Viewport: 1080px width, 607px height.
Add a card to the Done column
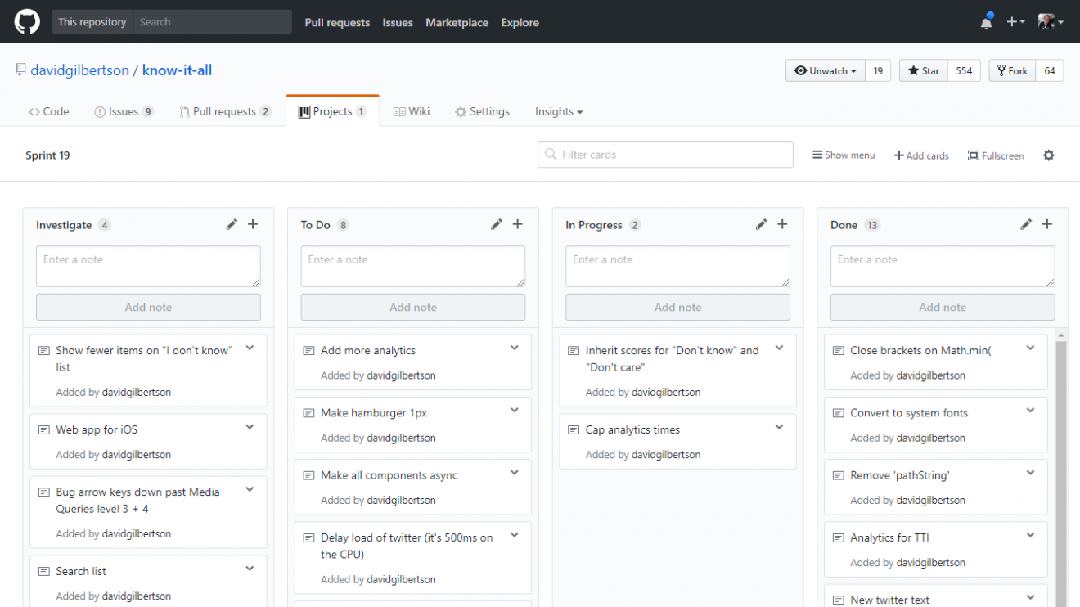(x=1047, y=224)
